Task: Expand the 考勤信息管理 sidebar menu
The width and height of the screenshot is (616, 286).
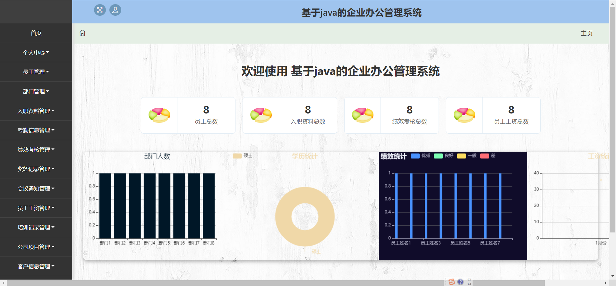Action: click(36, 130)
